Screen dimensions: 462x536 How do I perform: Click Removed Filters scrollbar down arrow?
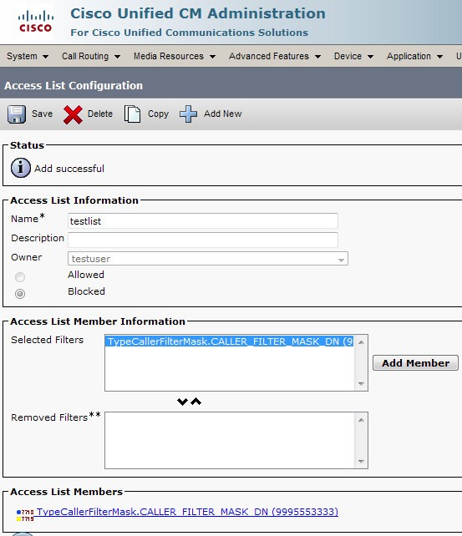coord(361,462)
